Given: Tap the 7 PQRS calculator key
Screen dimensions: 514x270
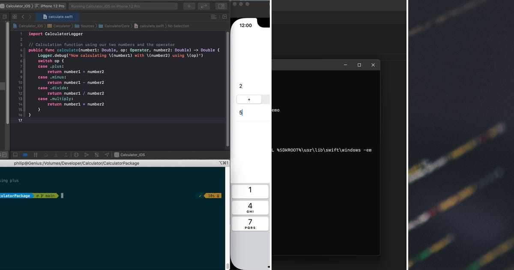Looking at the screenshot, I should tap(250, 223).
